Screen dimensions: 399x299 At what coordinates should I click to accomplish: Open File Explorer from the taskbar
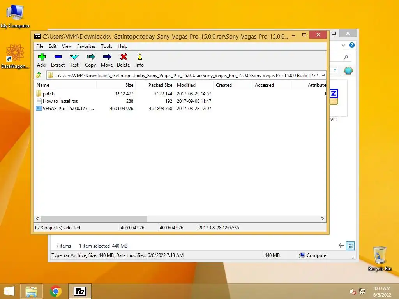(32, 291)
